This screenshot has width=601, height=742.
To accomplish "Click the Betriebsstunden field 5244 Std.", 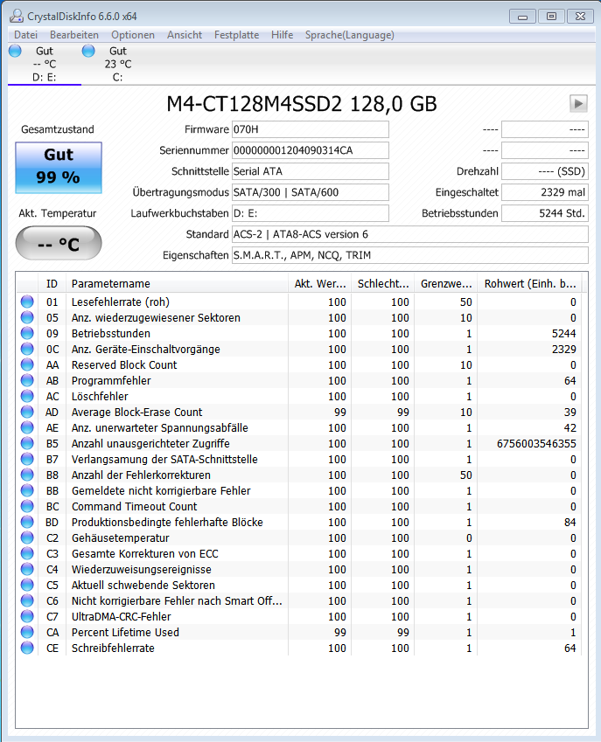I will [545, 213].
